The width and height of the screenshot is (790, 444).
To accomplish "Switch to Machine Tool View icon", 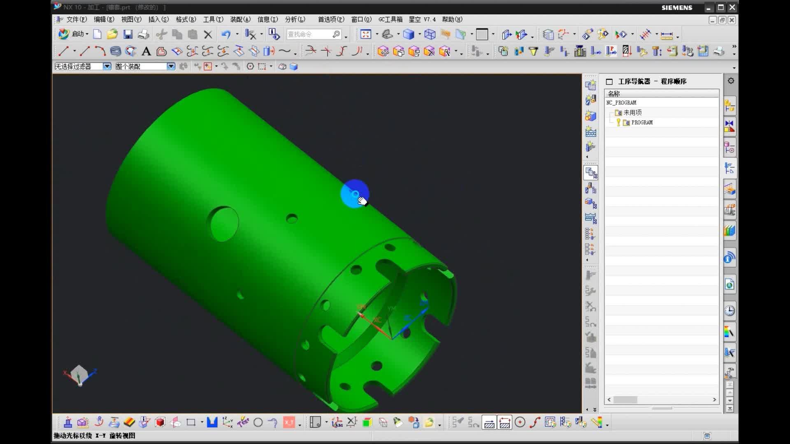I will click(590, 189).
